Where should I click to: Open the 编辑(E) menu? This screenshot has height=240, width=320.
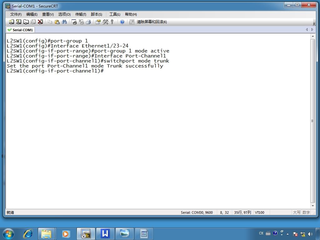(32, 14)
